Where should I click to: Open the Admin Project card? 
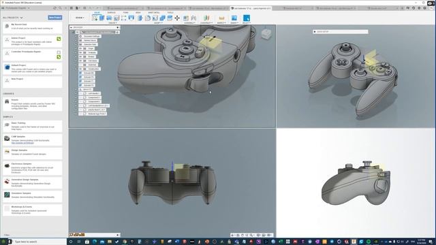33,41
